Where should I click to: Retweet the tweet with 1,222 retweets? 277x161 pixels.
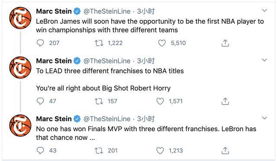coord(99,43)
